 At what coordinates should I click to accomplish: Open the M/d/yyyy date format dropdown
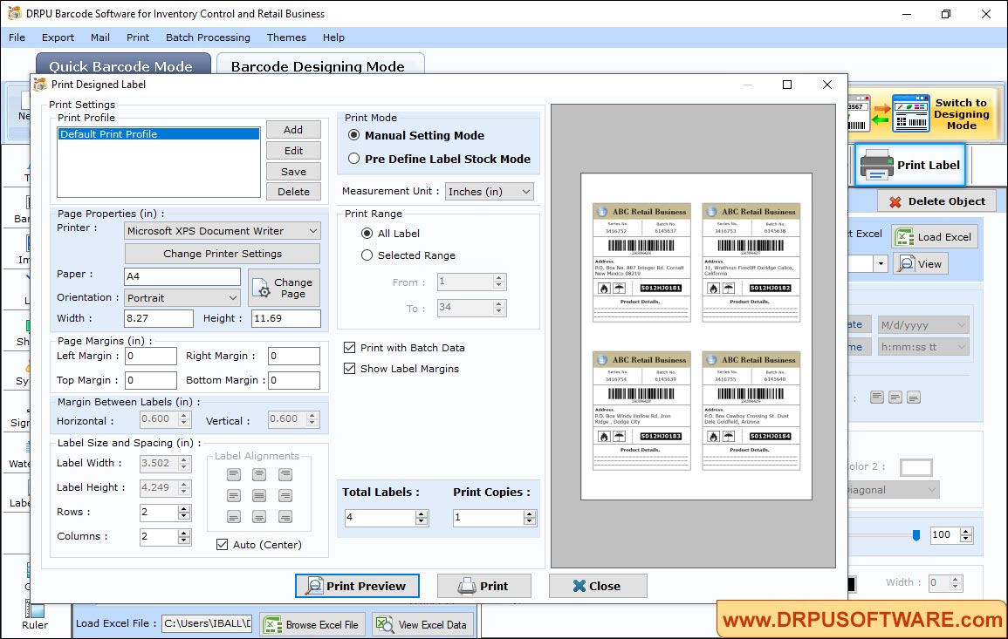[923, 325]
